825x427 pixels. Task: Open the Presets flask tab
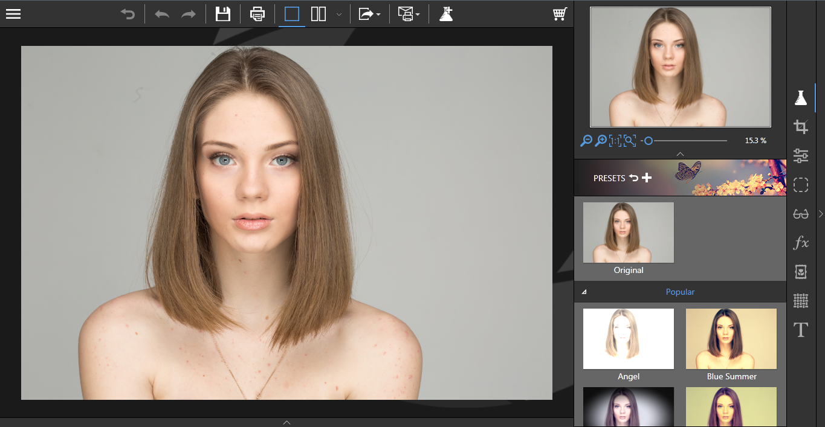click(x=801, y=97)
